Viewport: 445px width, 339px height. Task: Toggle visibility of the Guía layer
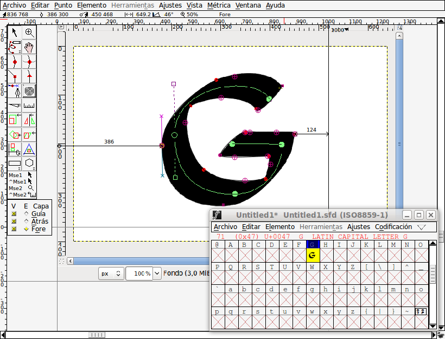tap(14, 214)
